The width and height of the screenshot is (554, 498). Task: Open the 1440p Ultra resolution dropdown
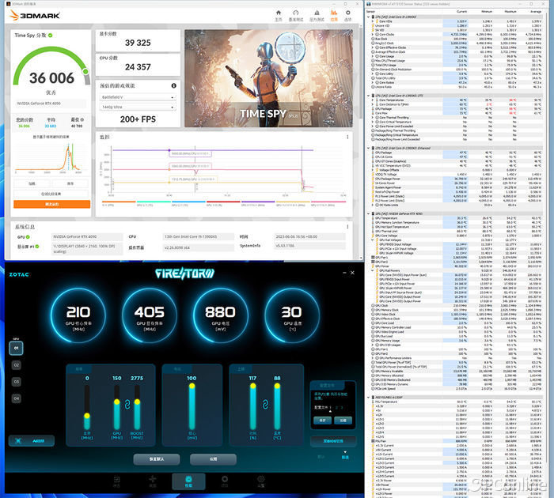[138, 107]
